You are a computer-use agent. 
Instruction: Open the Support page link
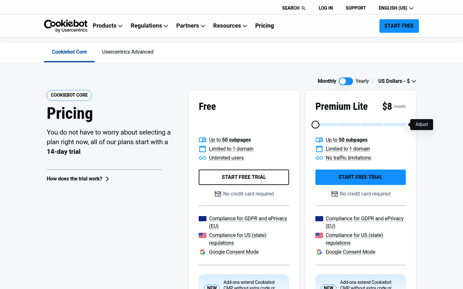point(356,8)
